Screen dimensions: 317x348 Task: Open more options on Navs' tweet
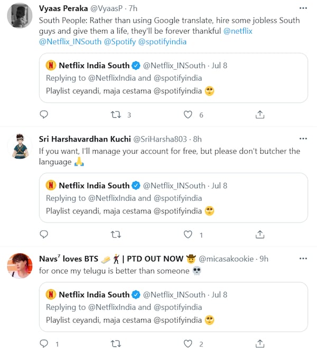tap(303, 259)
